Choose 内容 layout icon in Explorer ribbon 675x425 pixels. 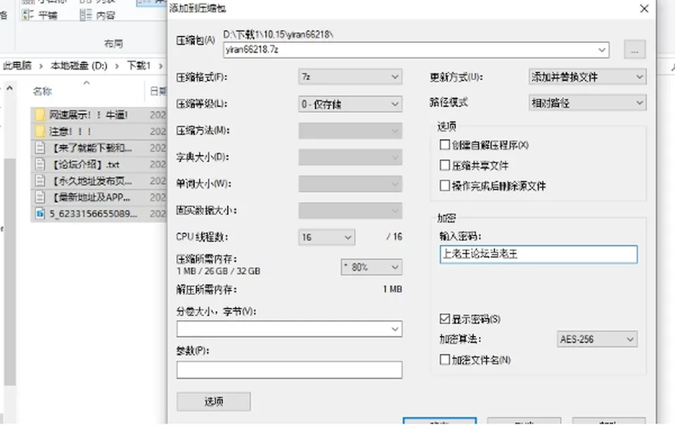click(86, 15)
